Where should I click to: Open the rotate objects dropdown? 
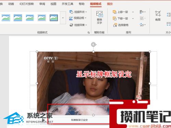[143, 25]
